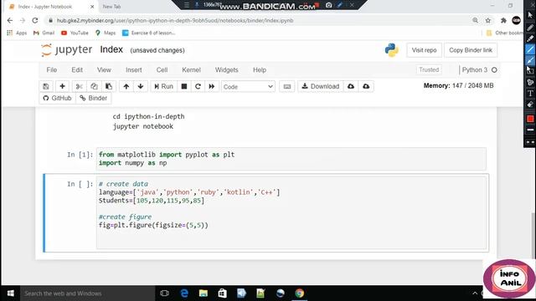
Task: Click the GitHub toolbar button
Action: tap(58, 99)
